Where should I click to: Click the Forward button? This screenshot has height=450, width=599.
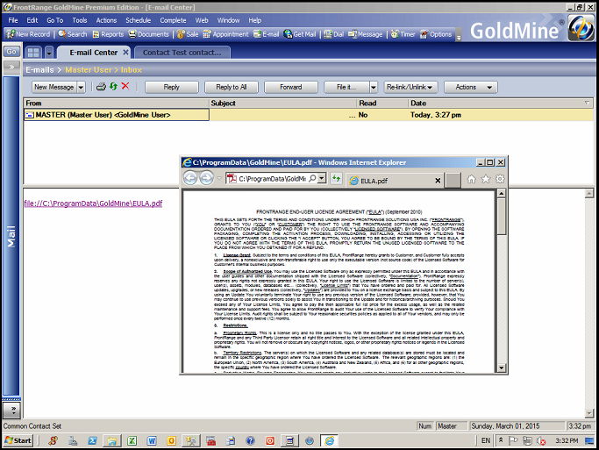point(290,87)
